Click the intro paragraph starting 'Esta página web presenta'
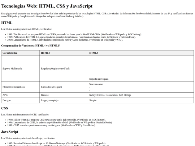195x146 pixels. tap(97, 15)
